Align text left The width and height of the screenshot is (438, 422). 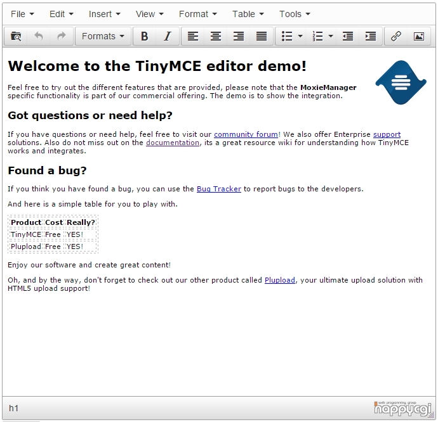(193, 36)
